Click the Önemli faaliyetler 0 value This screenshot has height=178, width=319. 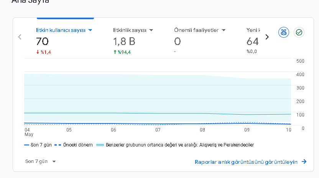coord(178,42)
